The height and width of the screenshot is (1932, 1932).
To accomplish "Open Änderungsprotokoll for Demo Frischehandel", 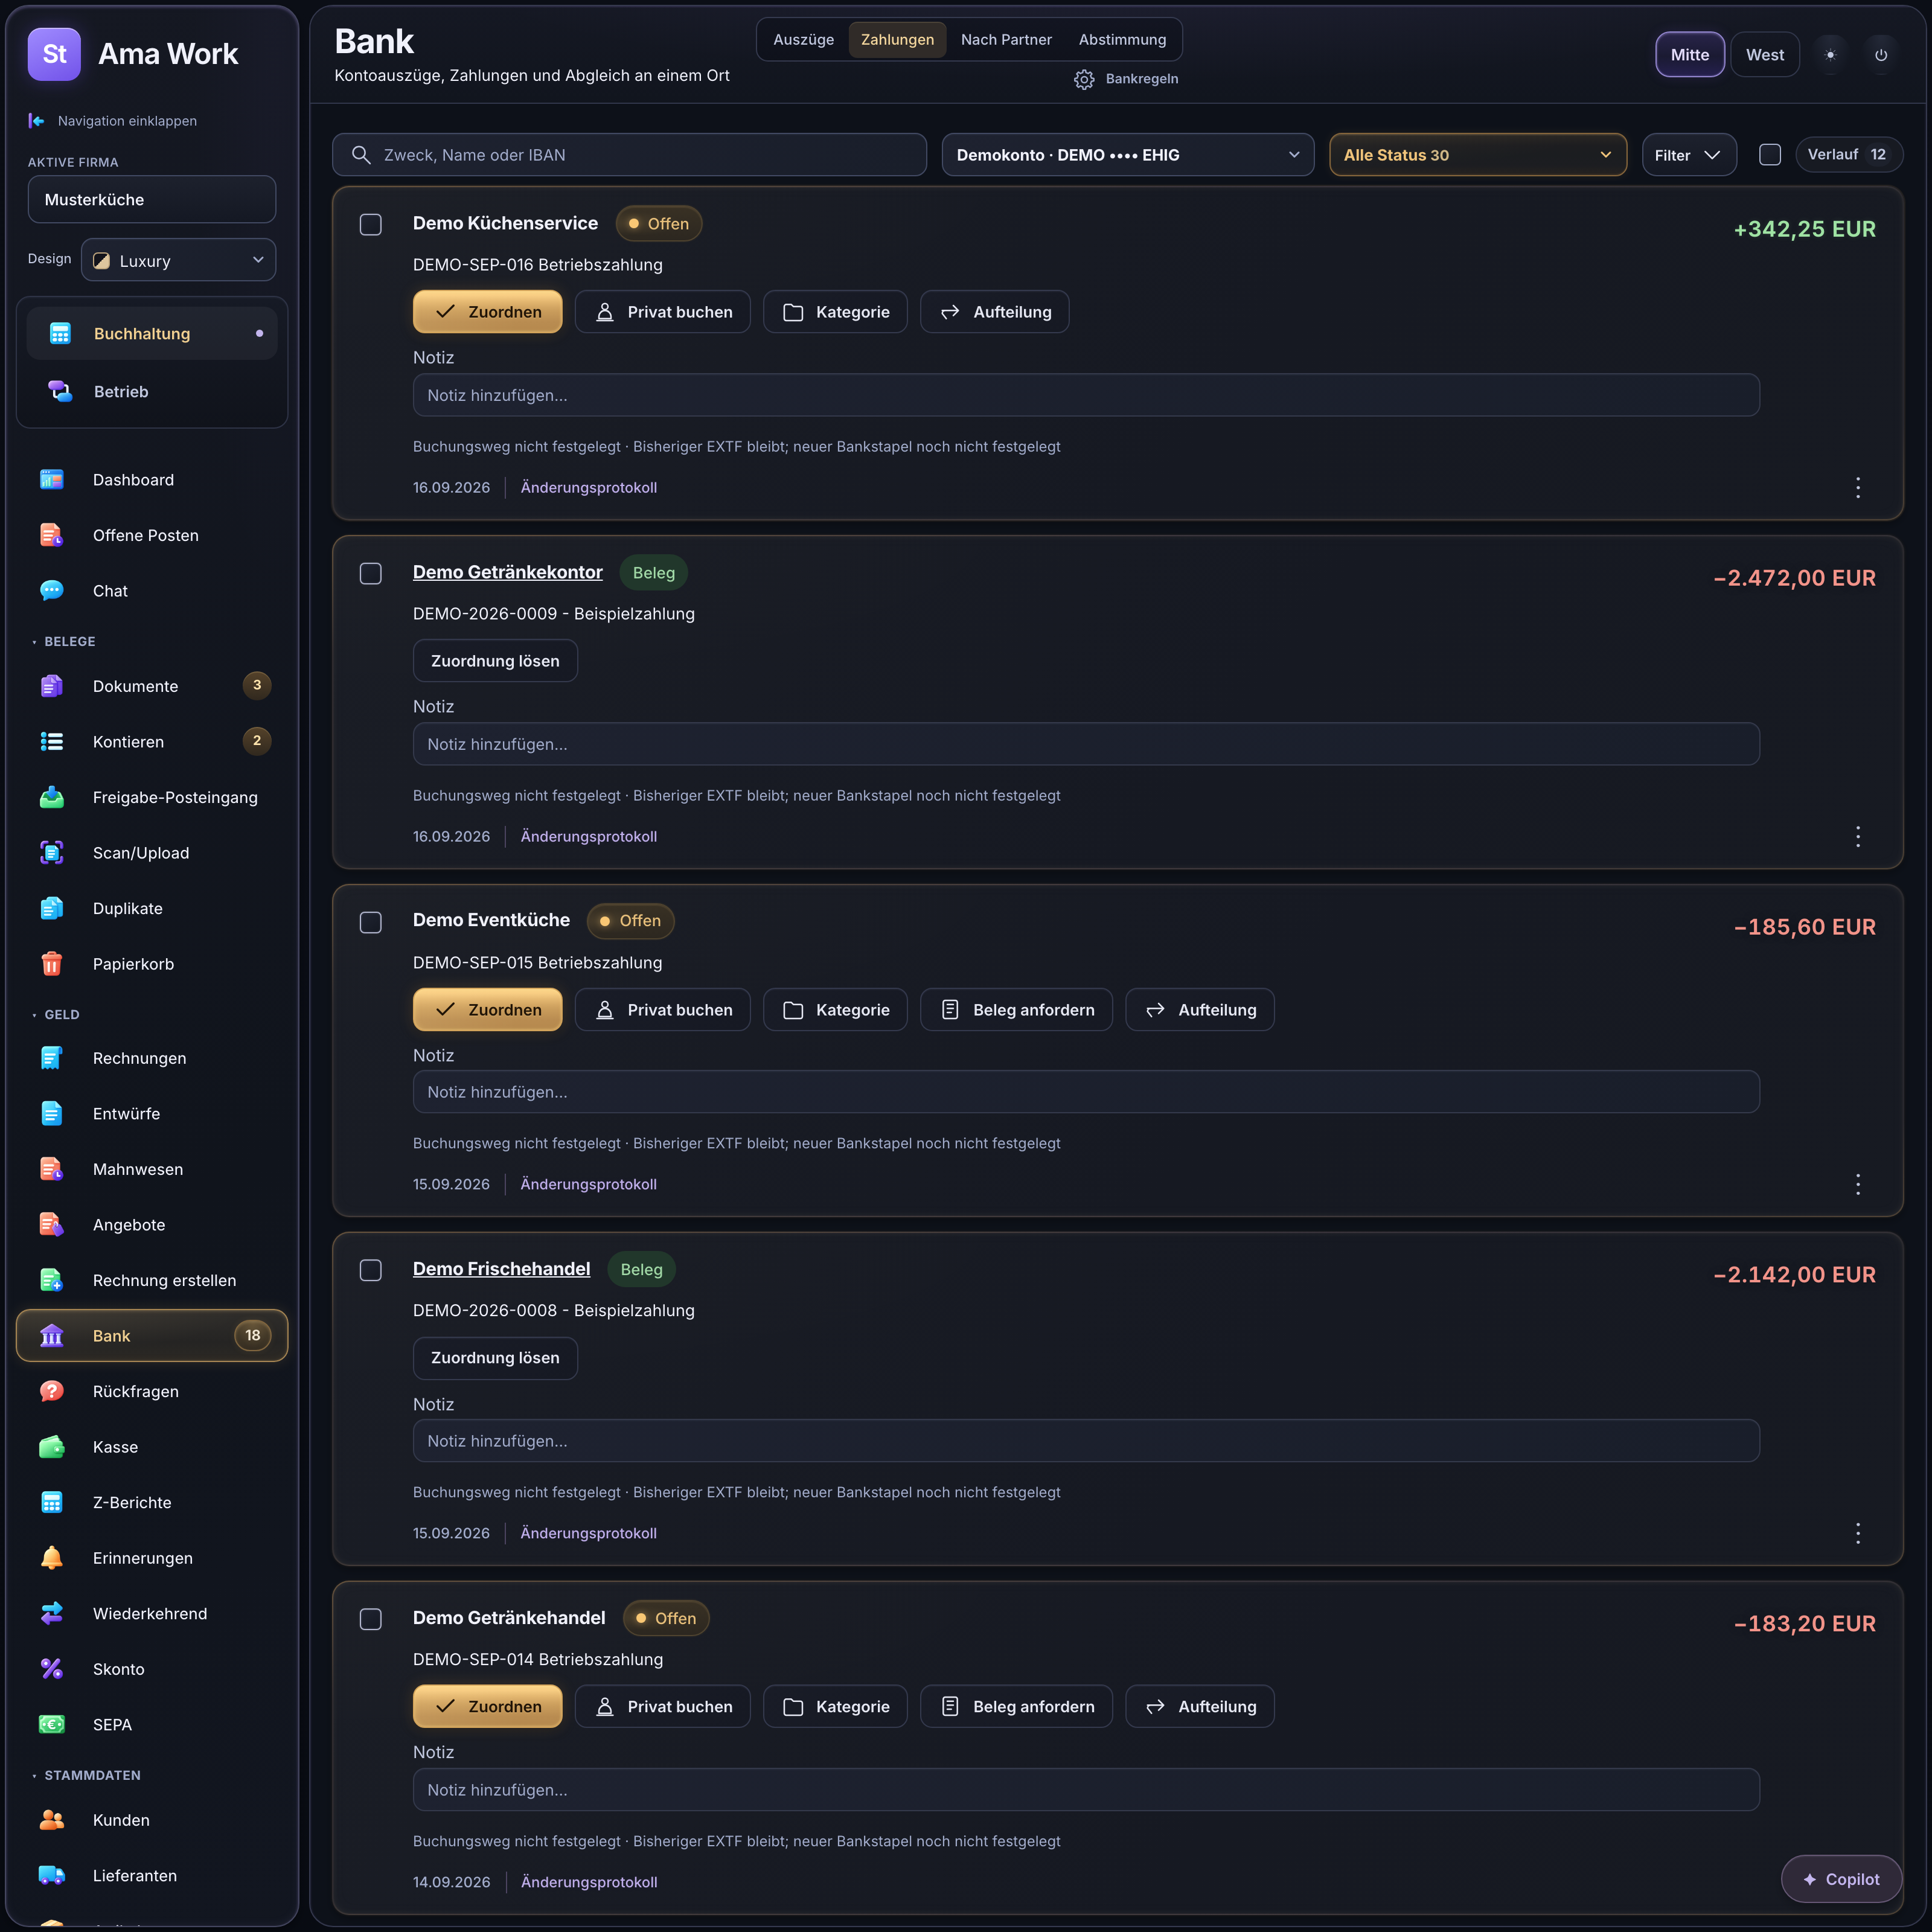I will 589,1533.
